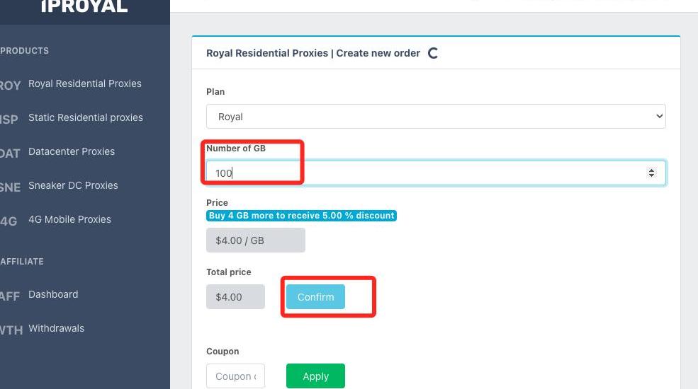Click the WTH withdrawals abbreviation icon

coord(11,330)
